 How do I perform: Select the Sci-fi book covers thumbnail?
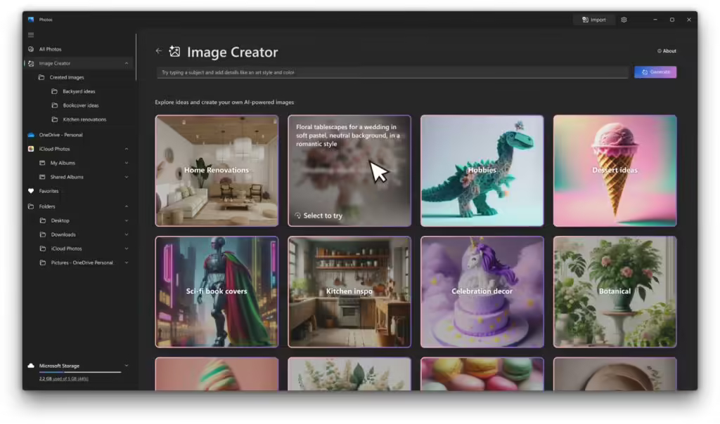tap(217, 291)
